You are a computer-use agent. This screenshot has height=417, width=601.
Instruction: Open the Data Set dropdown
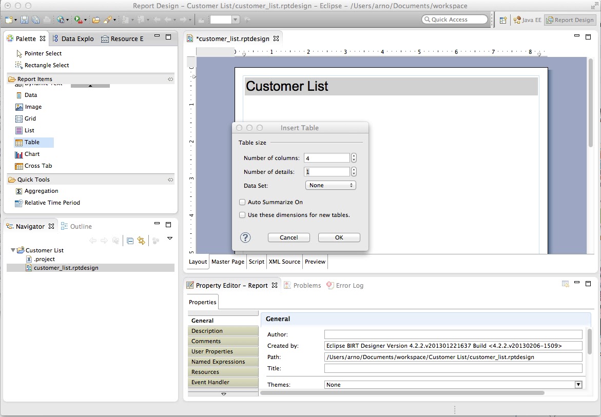(331, 185)
